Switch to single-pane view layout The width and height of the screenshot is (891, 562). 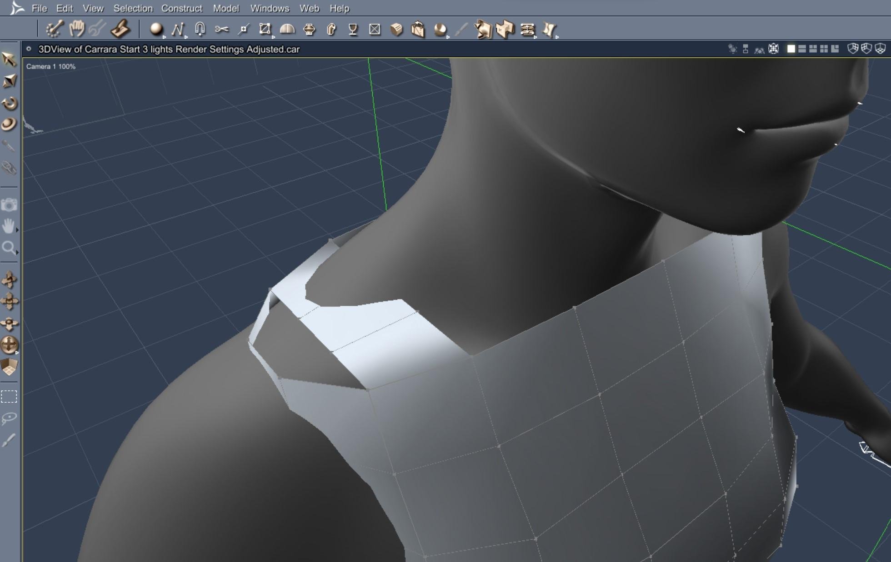[x=791, y=49]
